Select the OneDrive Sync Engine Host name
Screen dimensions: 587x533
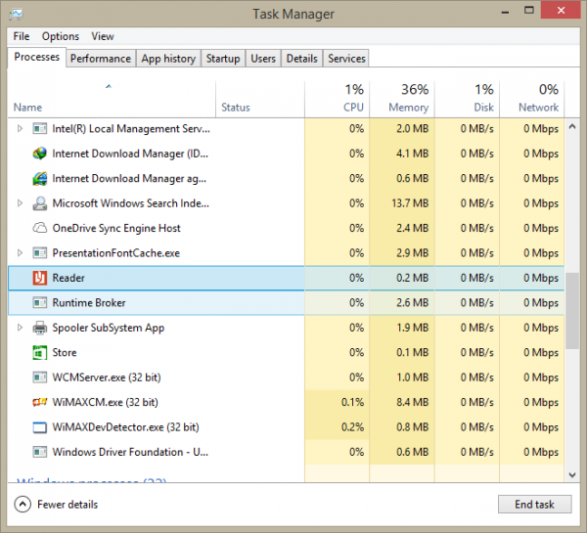tap(116, 228)
